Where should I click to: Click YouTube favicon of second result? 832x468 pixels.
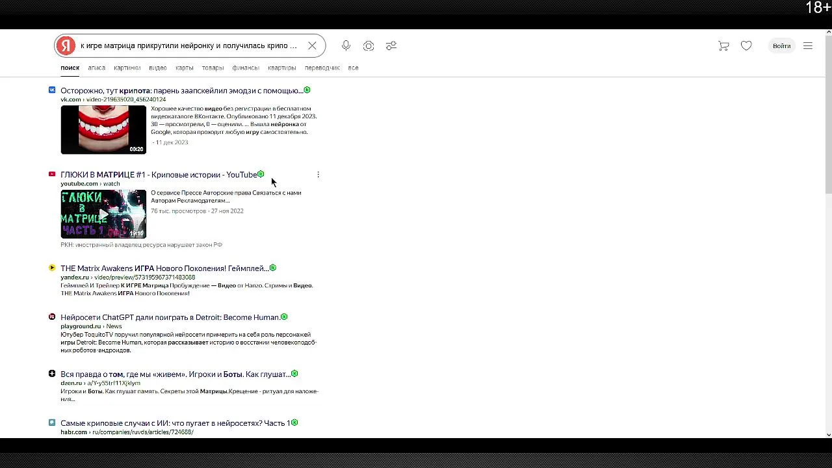(x=52, y=174)
